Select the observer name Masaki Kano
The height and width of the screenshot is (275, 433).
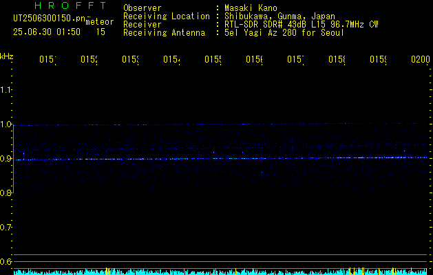(x=251, y=8)
